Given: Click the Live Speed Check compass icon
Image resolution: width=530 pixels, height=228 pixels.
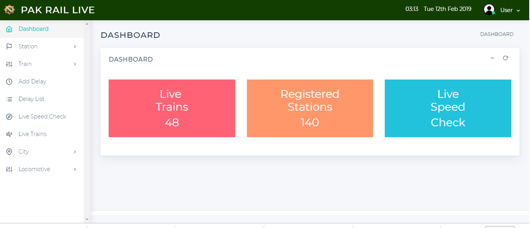Looking at the screenshot, I should (x=9, y=117).
